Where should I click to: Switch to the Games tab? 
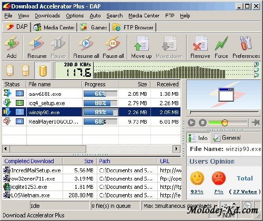[x=94, y=27]
